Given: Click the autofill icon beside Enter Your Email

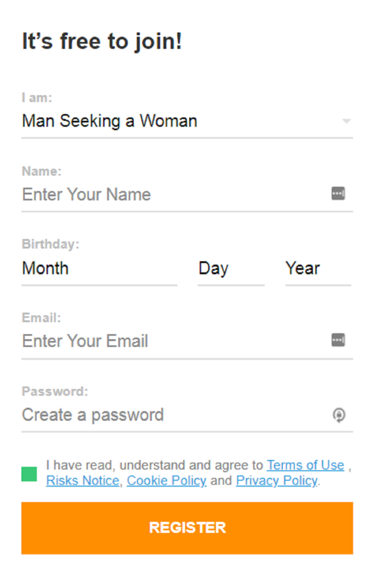Looking at the screenshot, I should pos(338,340).
